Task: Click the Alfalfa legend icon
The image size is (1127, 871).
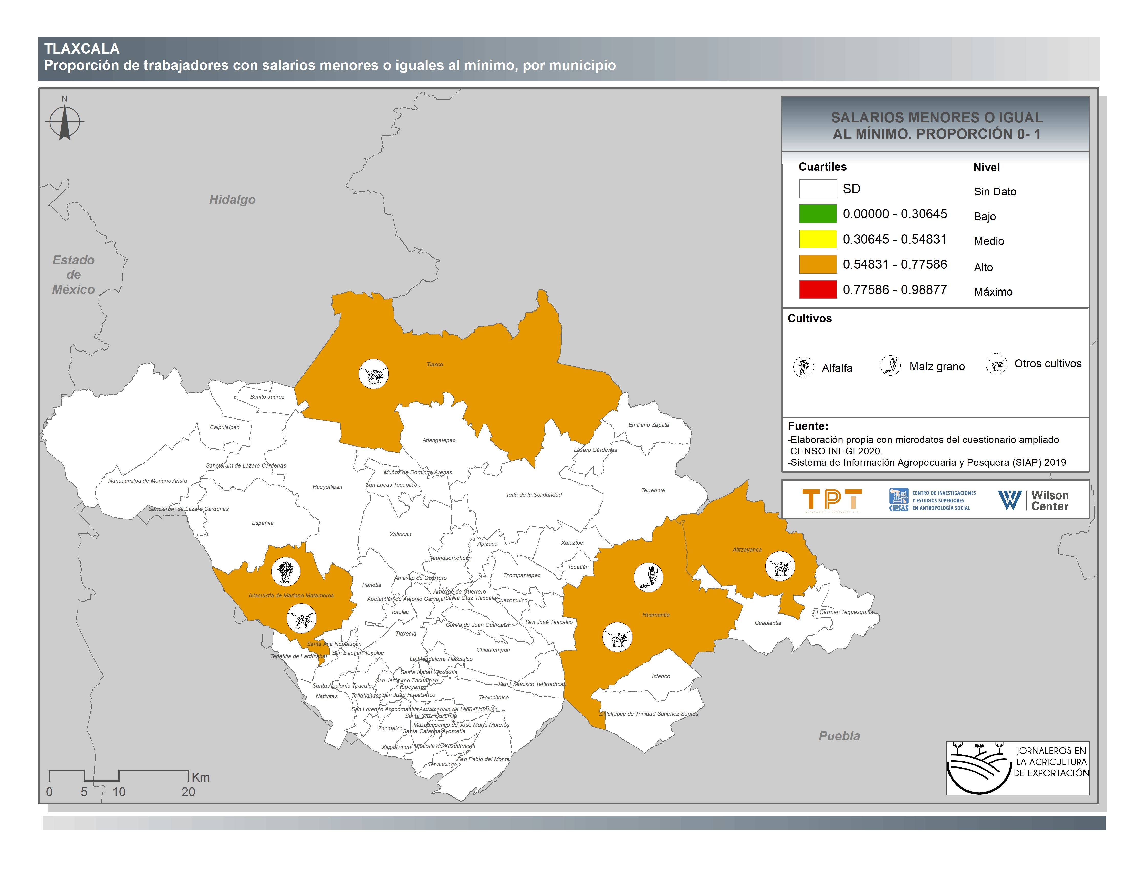Action: pos(803,367)
